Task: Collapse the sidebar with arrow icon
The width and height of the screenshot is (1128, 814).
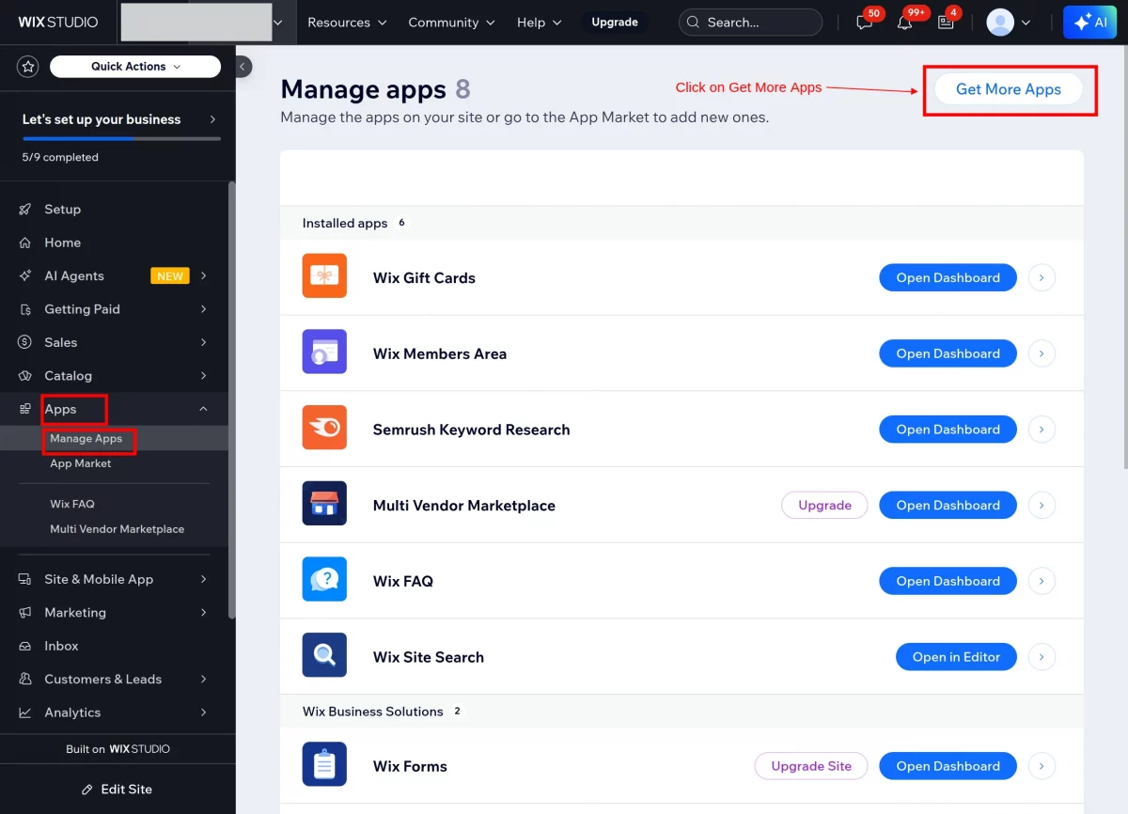Action: point(243,67)
